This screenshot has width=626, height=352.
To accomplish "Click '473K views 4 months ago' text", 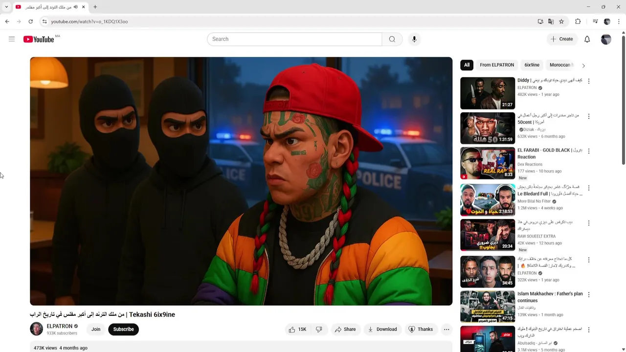I will click(61, 348).
